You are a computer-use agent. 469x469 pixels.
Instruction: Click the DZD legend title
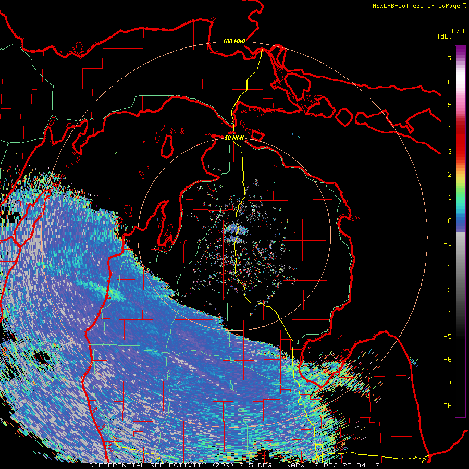pos(458,31)
